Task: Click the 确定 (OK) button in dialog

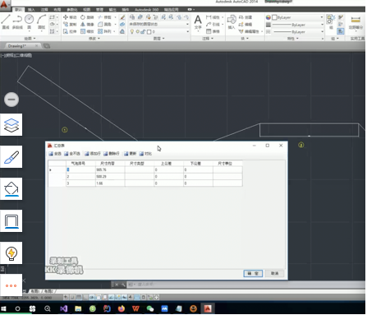Action: 253,273
